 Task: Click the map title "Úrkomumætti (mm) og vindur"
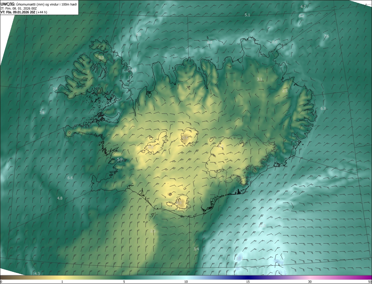tap(37, 4)
